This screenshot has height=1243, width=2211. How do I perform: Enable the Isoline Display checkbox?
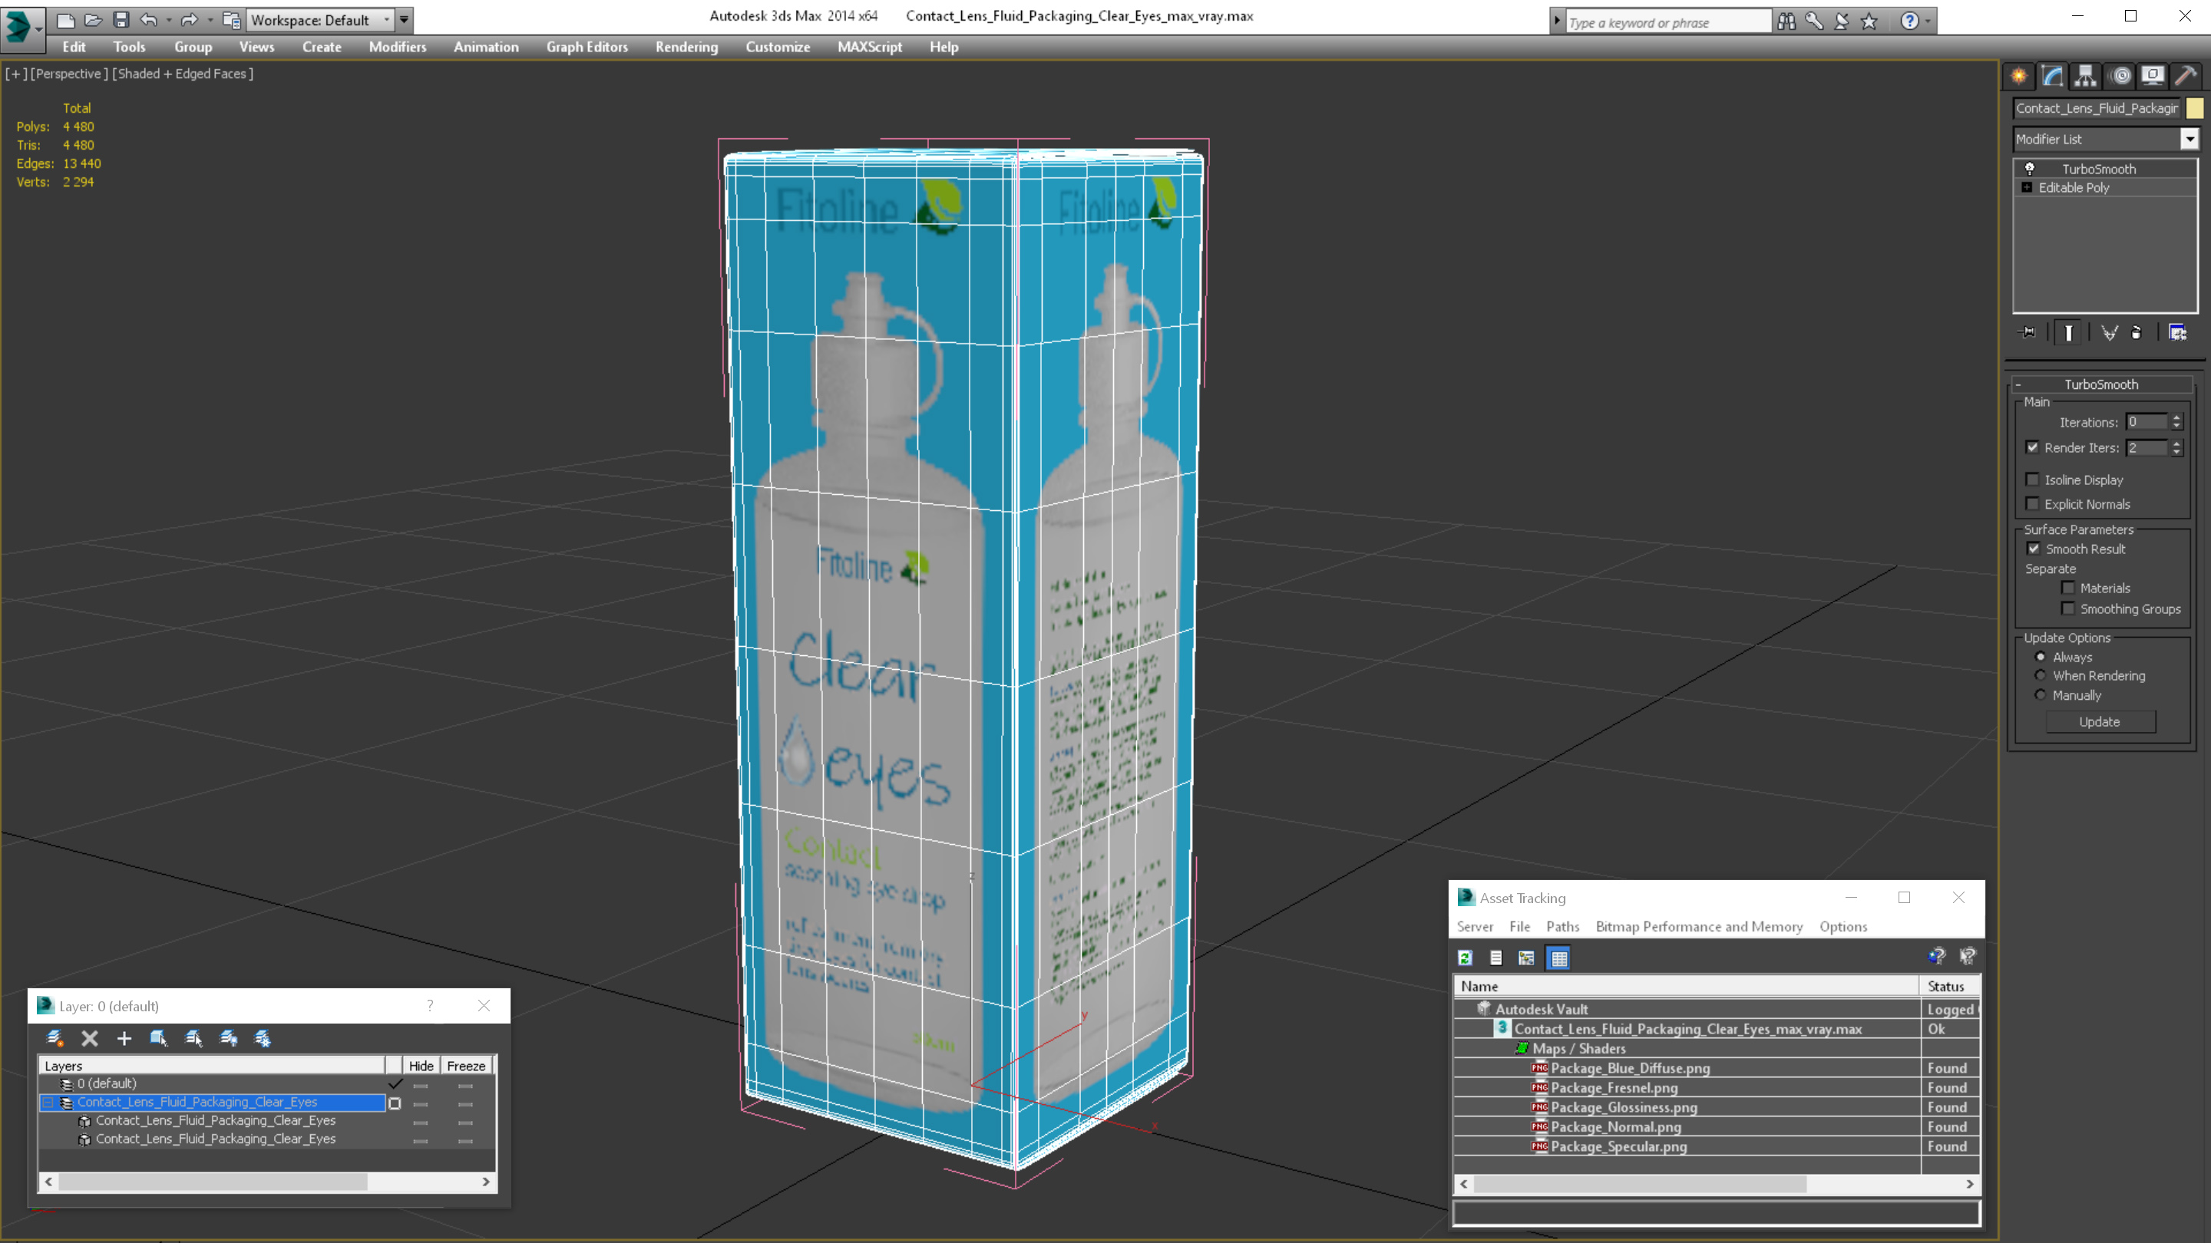[x=2032, y=480]
